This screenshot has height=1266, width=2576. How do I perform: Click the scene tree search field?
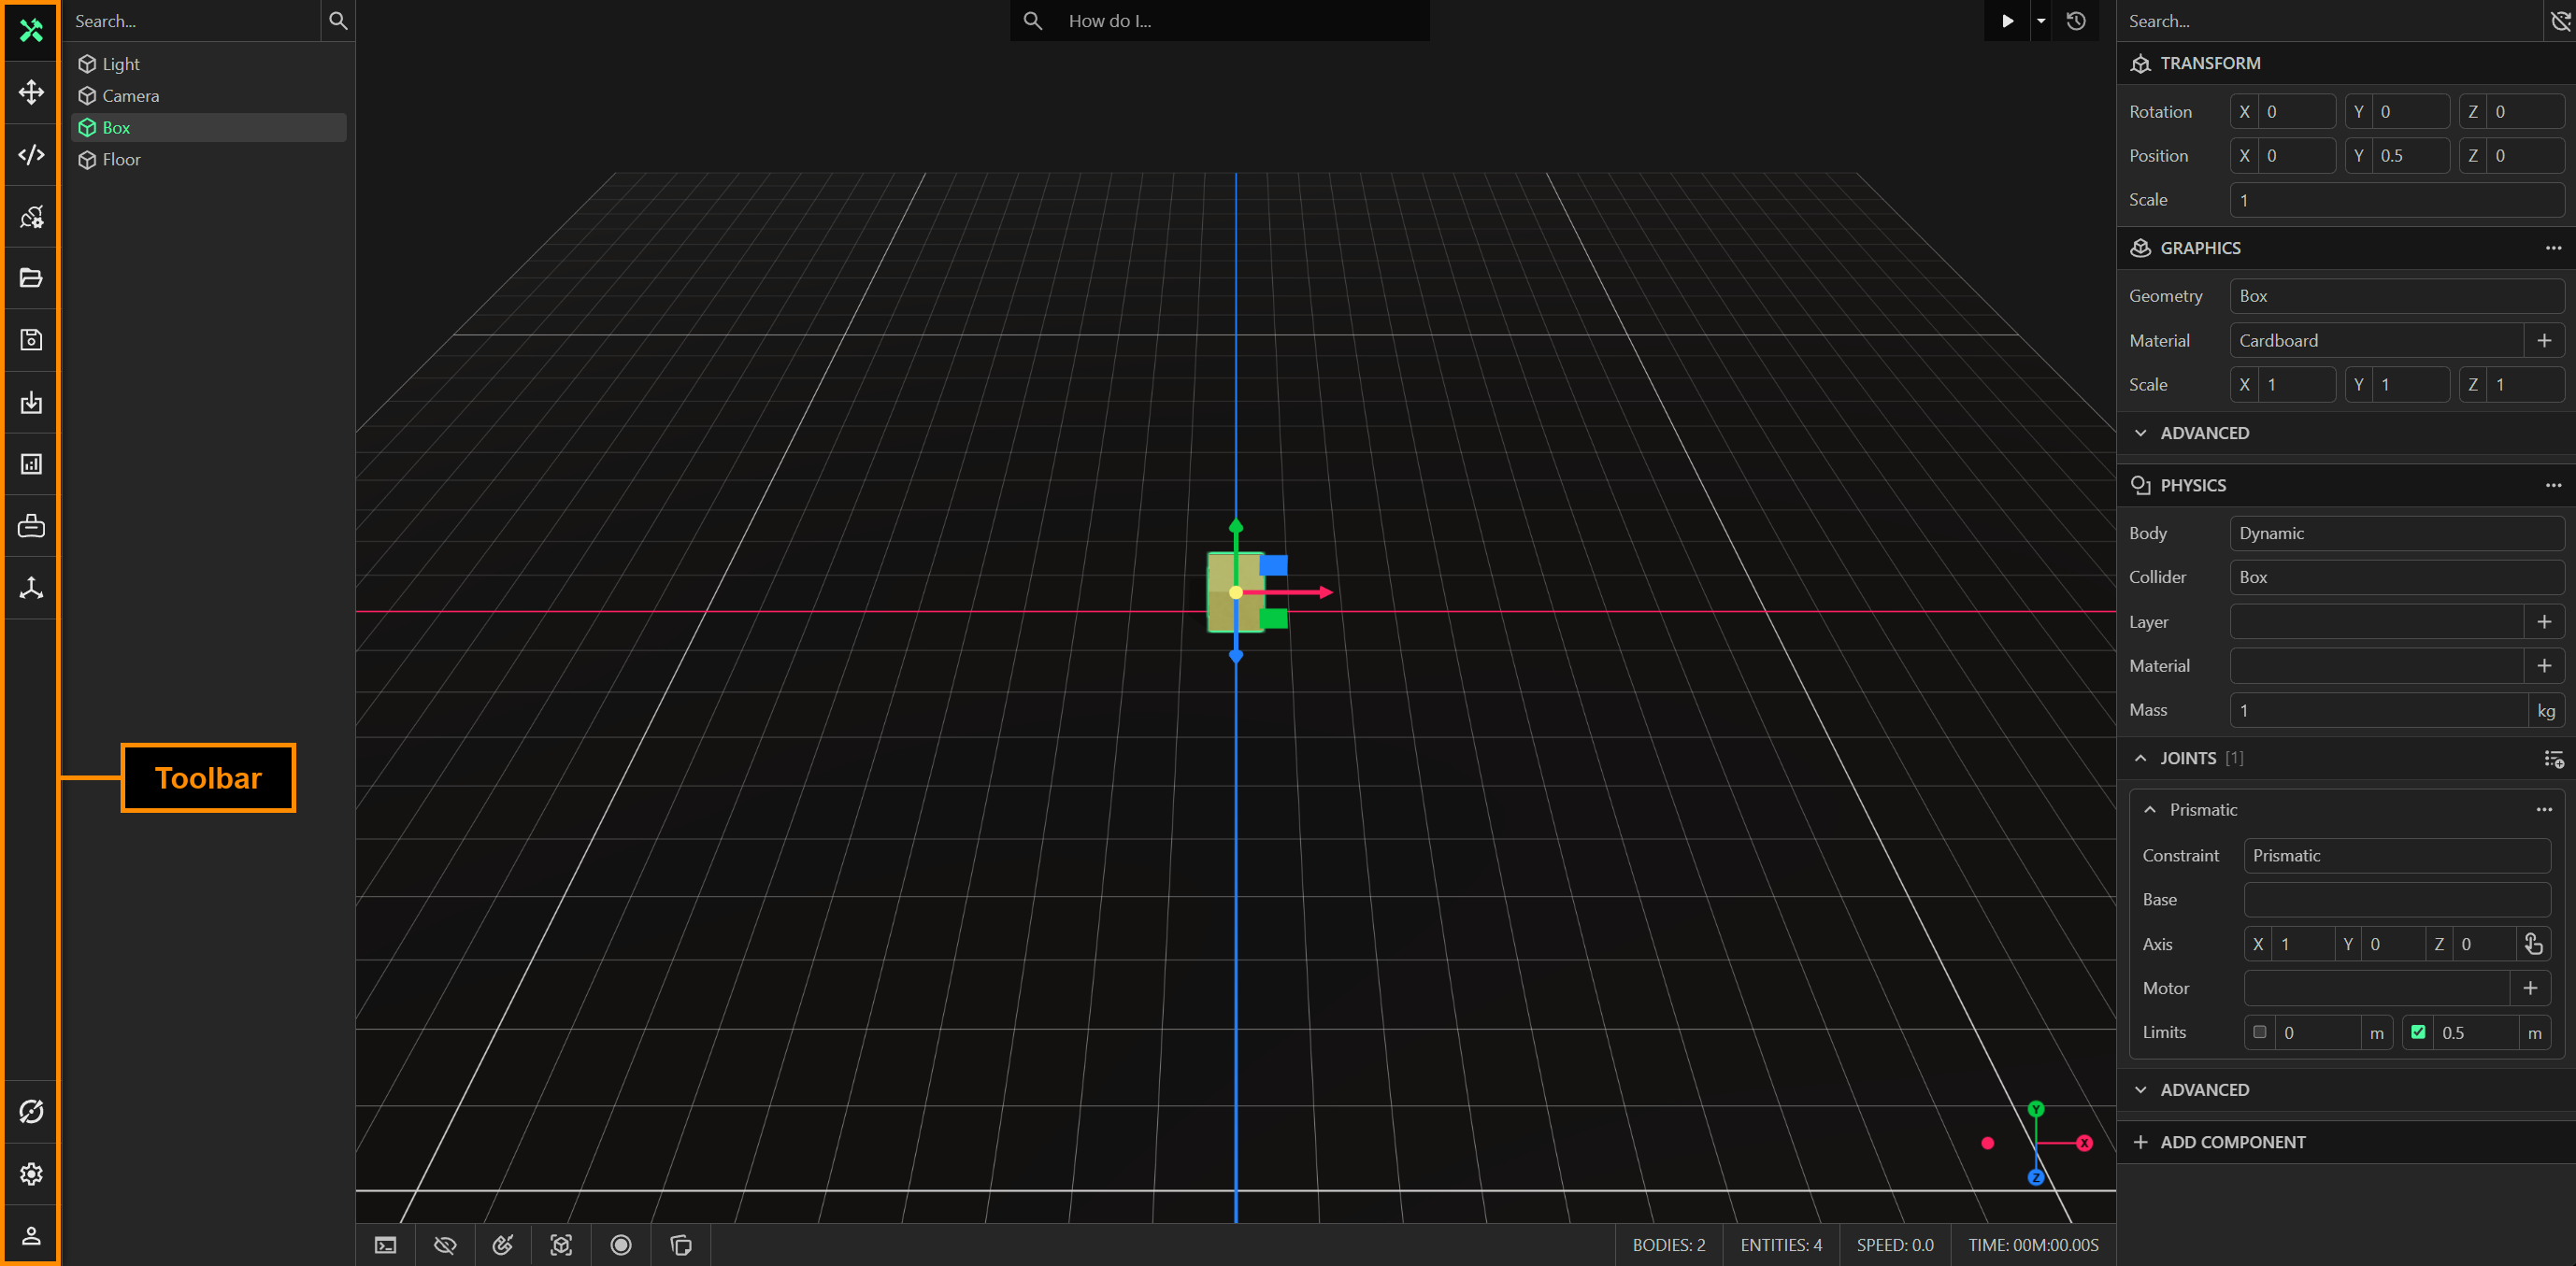(193, 21)
